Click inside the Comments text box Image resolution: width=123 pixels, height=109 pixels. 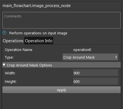pos(61,20)
